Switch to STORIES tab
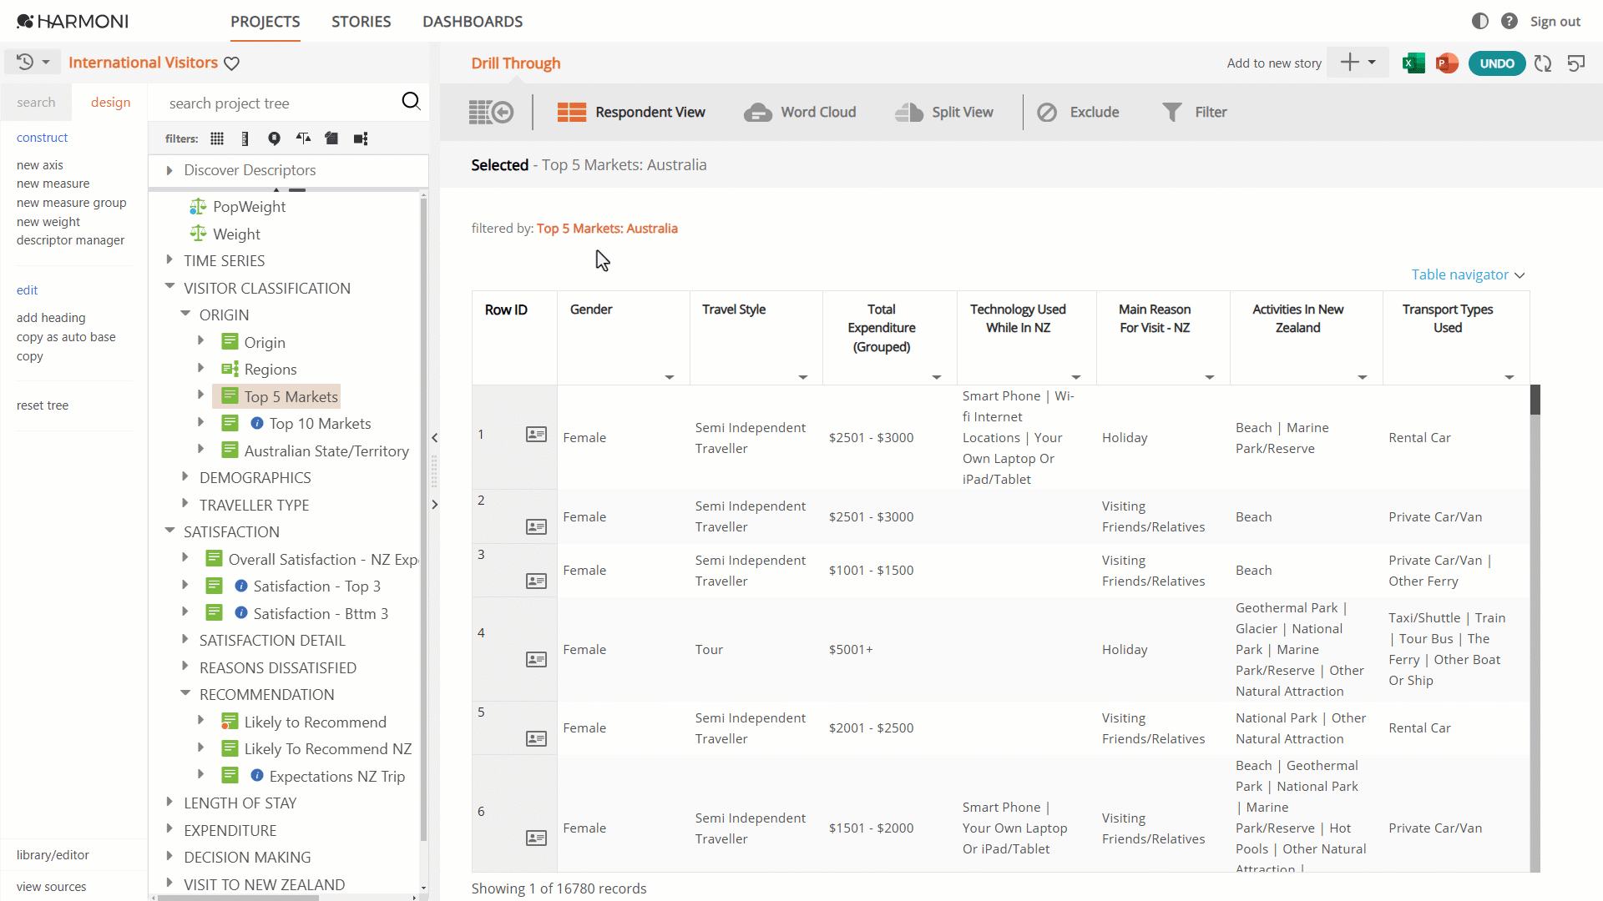Screen dimensions: 1603x901 [x=361, y=22]
